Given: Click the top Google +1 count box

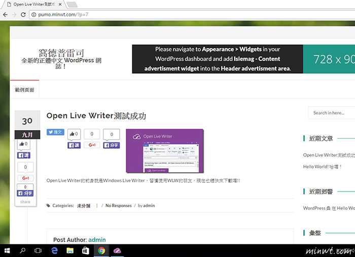Looking at the screenshot, I should click(x=92, y=134).
